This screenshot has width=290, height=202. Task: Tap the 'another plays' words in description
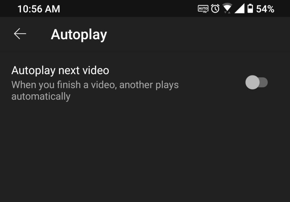point(149,85)
